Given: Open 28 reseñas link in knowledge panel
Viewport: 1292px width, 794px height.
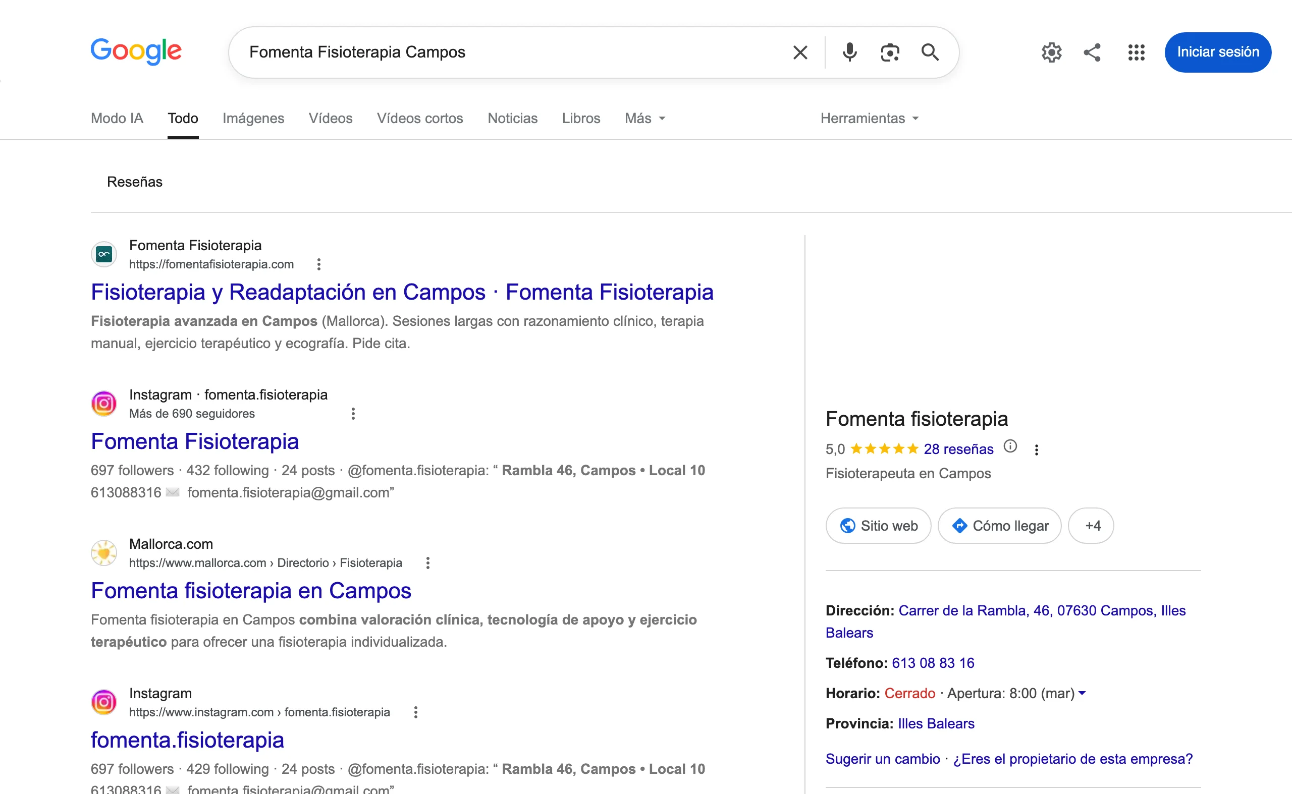Looking at the screenshot, I should (x=958, y=449).
